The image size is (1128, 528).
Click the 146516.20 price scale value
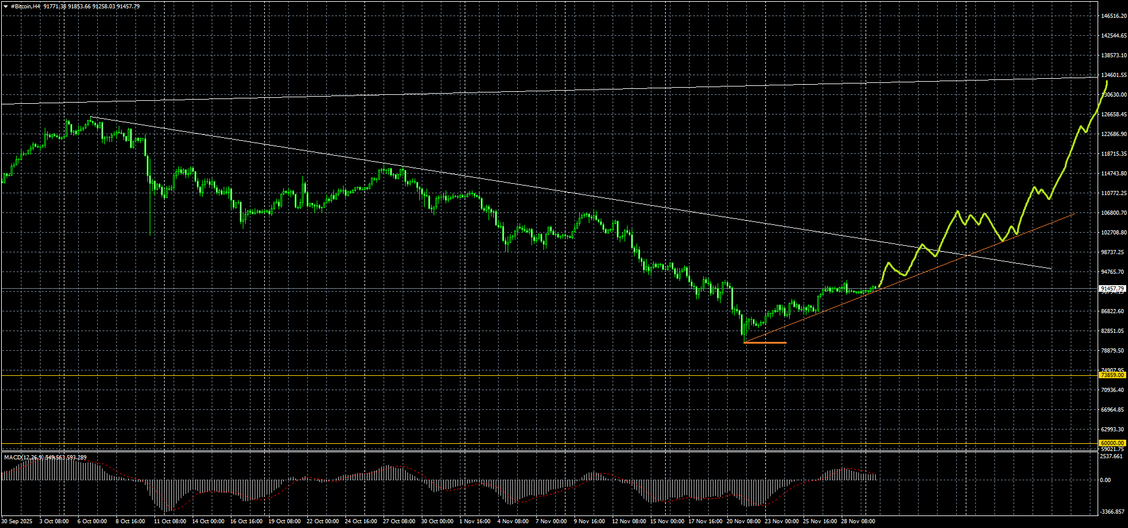click(1114, 16)
